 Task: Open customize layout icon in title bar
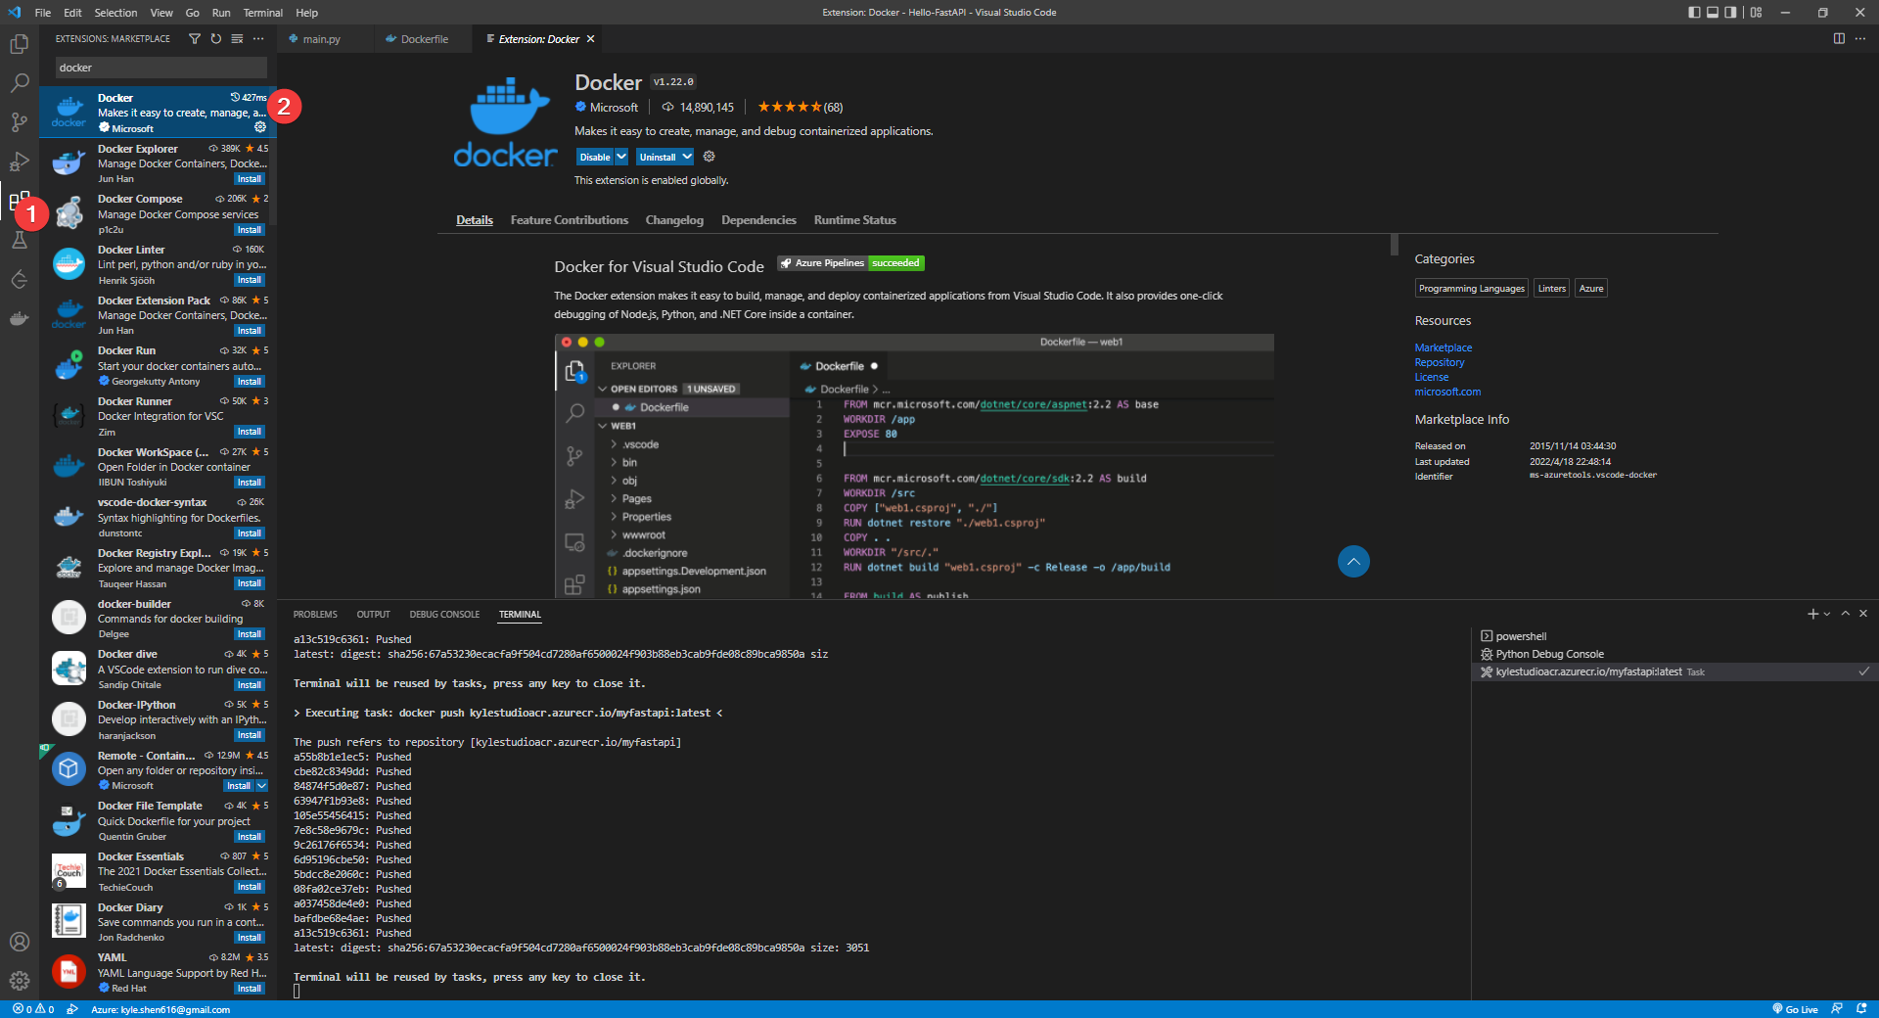tap(1757, 13)
